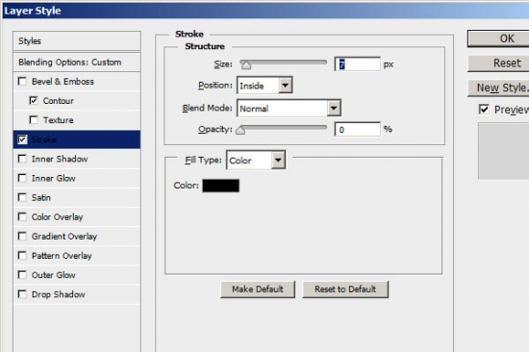Open the Position dropdown set to Inside
The height and width of the screenshot is (352, 529).
[264, 86]
